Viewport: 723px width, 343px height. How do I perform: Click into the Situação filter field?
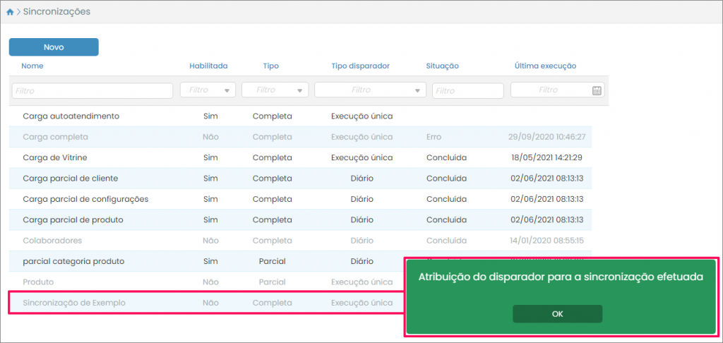coord(467,90)
